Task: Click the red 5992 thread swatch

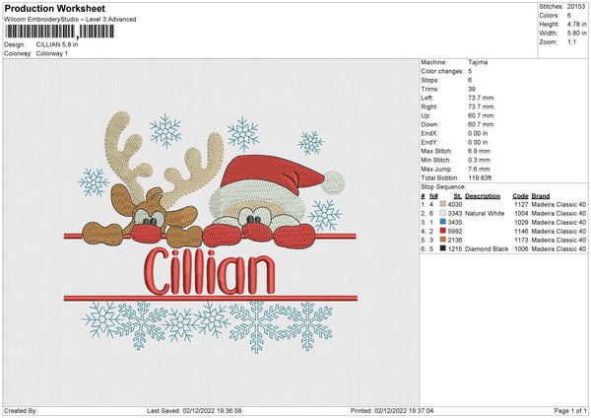Action: point(442,231)
